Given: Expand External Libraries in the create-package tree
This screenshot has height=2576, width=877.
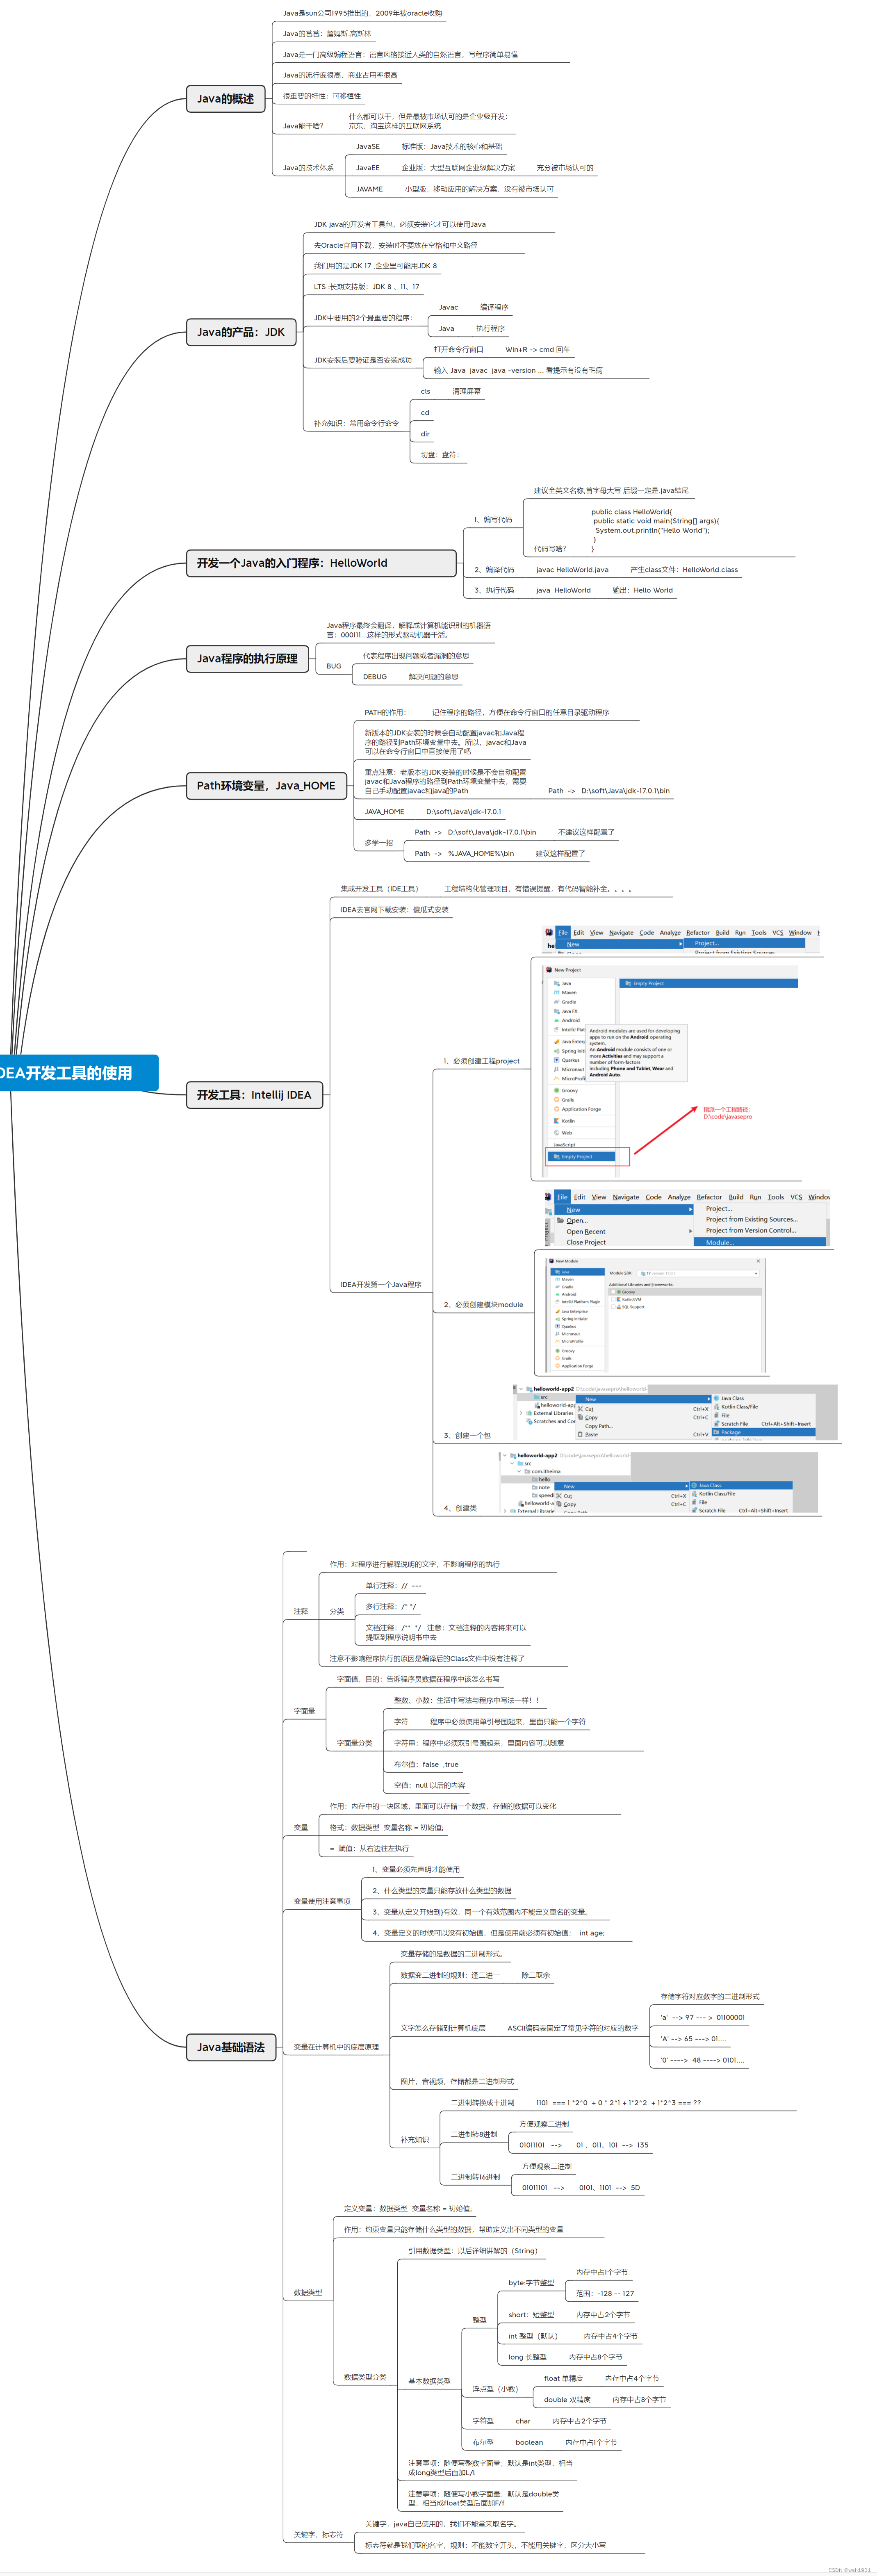Looking at the screenshot, I should pos(521,1413).
